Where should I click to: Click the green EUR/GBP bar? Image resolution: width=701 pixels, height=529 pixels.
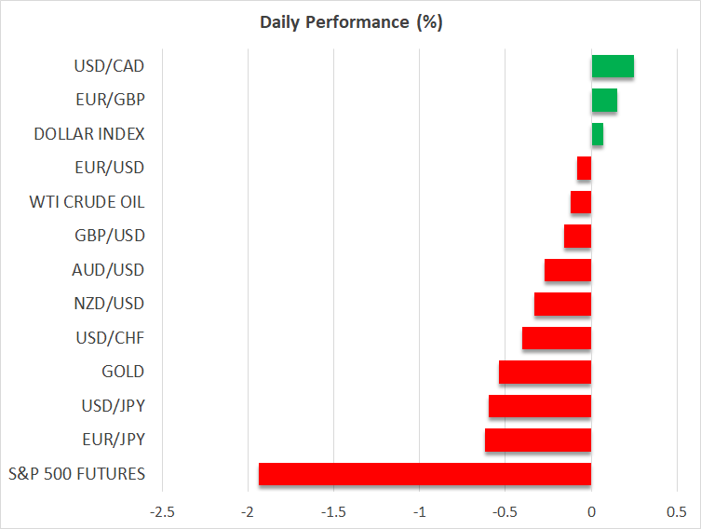(604, 100)
